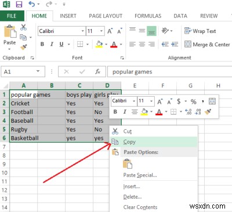The height and width of the screenshot is (212, 232).
Task: Click the ribbon Paste clipboard icon
Action: 10,31
